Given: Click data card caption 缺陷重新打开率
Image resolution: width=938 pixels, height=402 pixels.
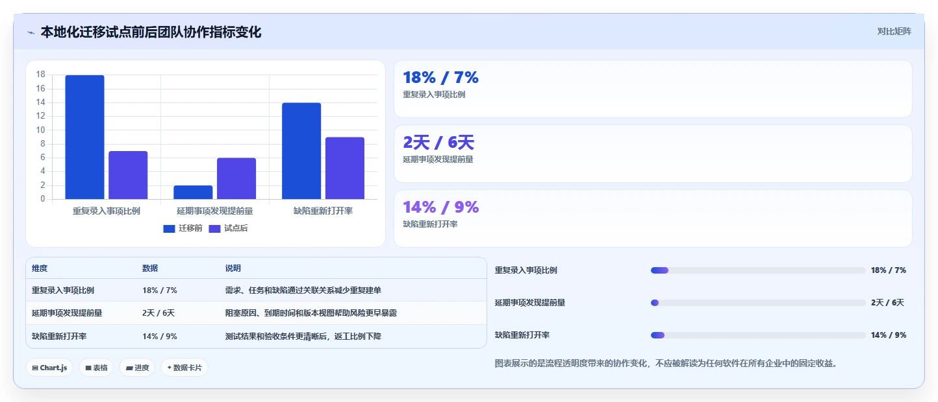Looking at the screenshot, I should coord(430,224).
